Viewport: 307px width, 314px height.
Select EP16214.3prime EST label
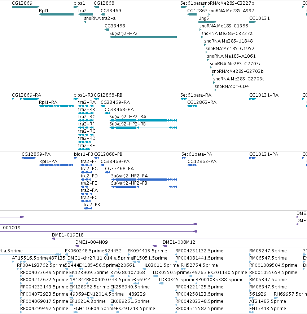[x=88, y=301]
